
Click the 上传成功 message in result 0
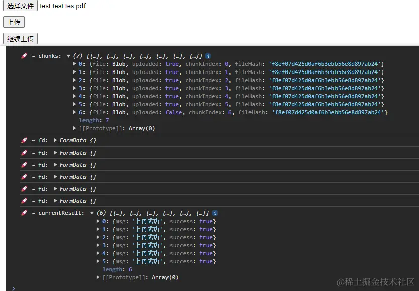(147, 221)
